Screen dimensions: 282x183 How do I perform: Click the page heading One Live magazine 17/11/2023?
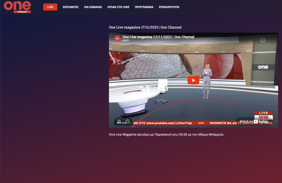pyautogui.click(x=145, y=27)
